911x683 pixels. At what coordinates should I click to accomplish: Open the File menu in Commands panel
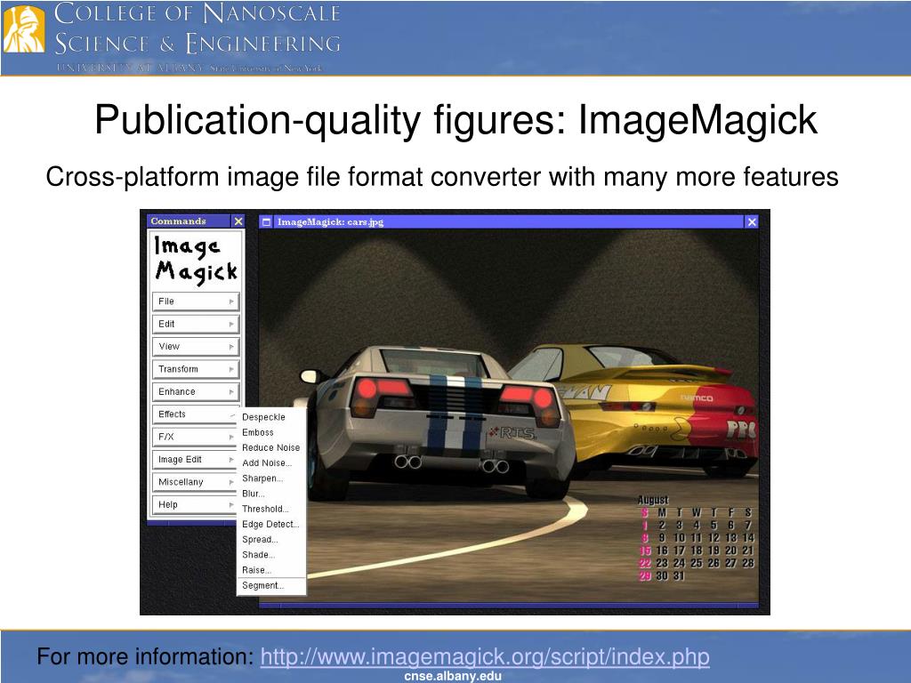tap(196, 301)
